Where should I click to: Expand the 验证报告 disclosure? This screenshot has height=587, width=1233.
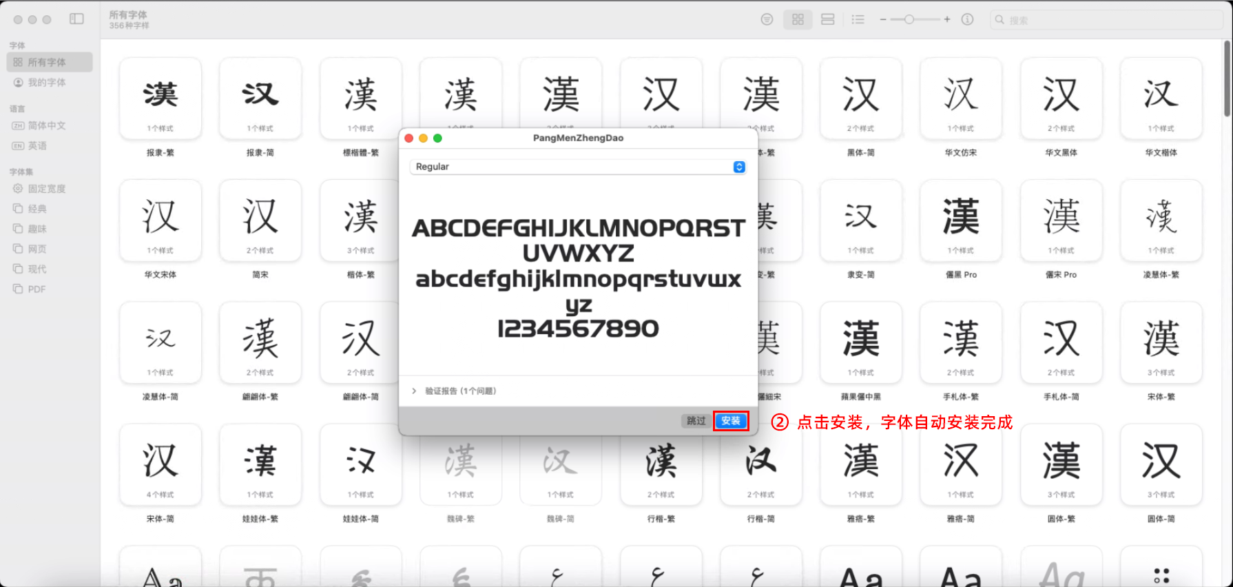[414, 391]
